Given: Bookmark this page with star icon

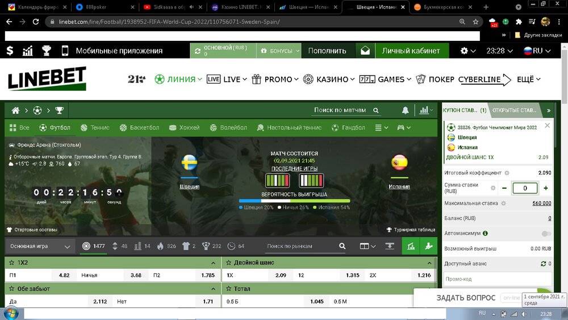Looking at the screenshot, I should [x=475, y=22].
